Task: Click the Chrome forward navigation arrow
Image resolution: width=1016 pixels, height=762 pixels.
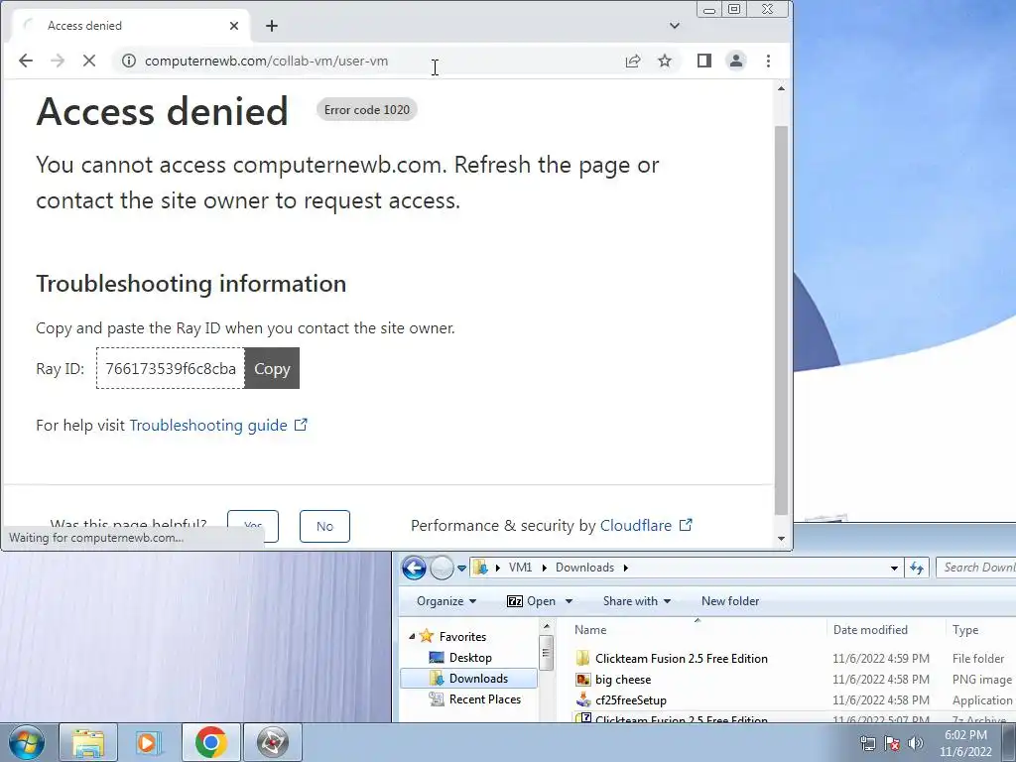Action: (58, 61)
